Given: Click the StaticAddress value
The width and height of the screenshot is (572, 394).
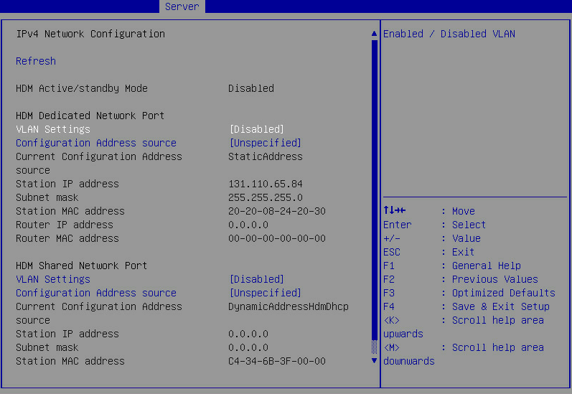Looking at the screenshot, I should tap(266, 156).
